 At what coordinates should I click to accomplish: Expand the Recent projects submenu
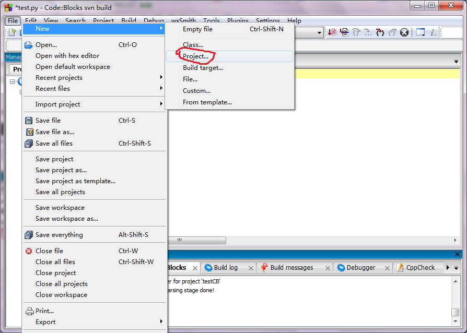161,77
